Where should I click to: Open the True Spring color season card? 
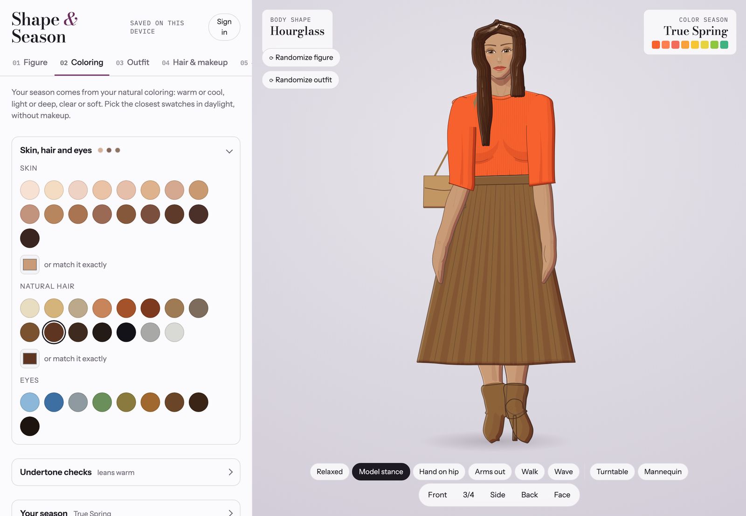point(690,32)
